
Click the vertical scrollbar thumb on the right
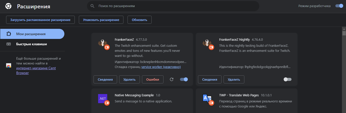click(x=344, y=33)
